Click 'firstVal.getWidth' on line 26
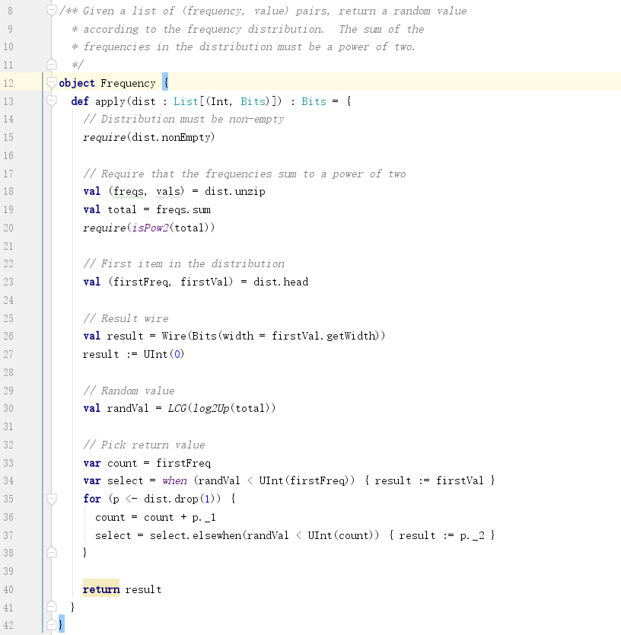Image resolution: width=621 pixels, height=635 pixels. point(324,336)
